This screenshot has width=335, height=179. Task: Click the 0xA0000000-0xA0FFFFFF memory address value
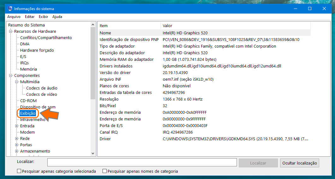point(185,112)
